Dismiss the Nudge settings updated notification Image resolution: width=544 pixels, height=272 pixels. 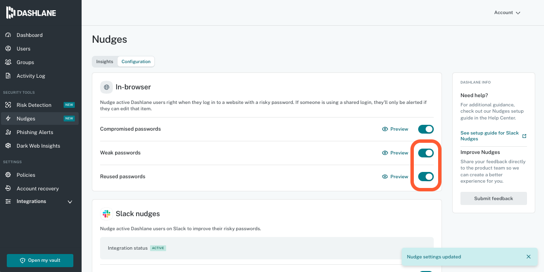tap(528, 256)
